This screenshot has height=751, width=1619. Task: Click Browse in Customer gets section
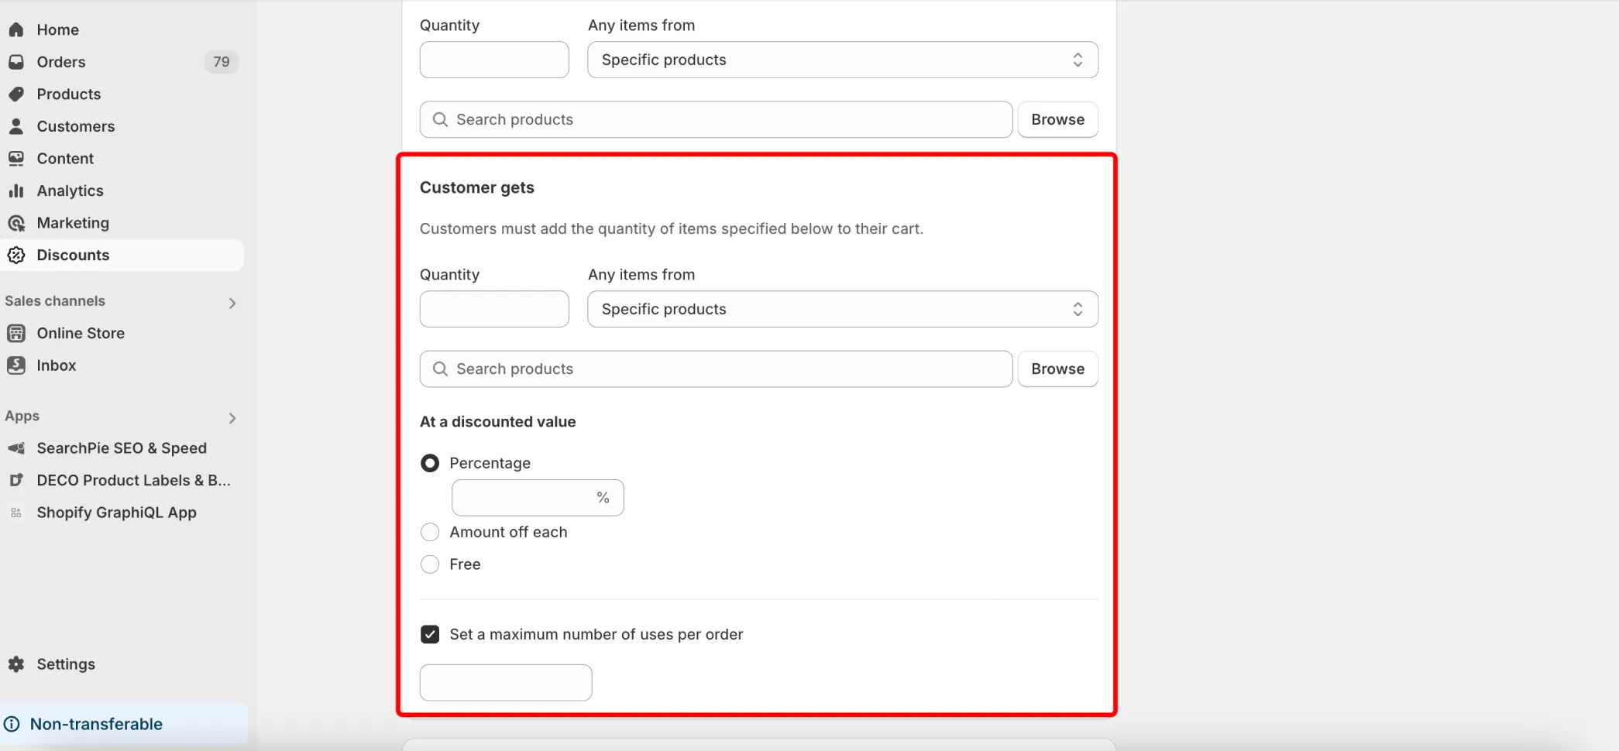[1057, 369]
